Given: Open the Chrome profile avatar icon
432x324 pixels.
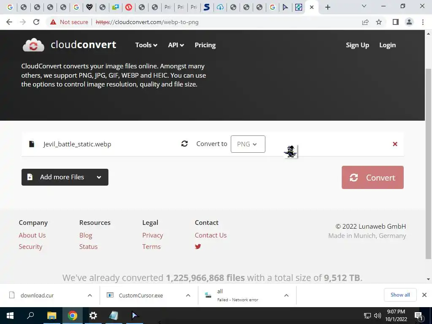Looking at the screenshot, I should pos(409,22).
